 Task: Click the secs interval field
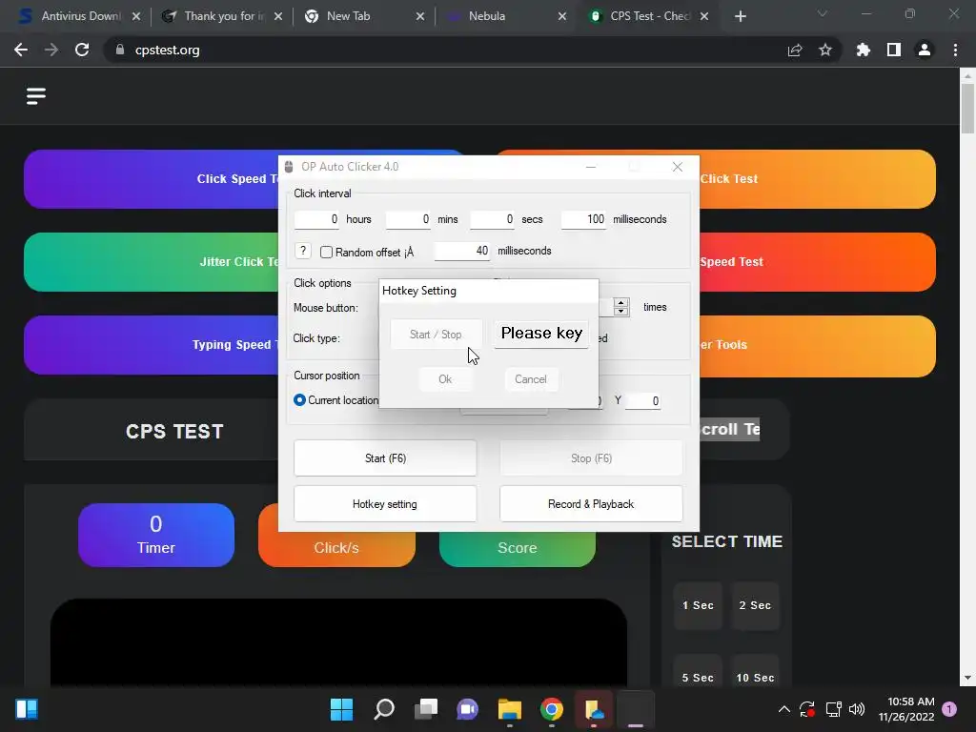pyautogui.click(x=493, y=219)
